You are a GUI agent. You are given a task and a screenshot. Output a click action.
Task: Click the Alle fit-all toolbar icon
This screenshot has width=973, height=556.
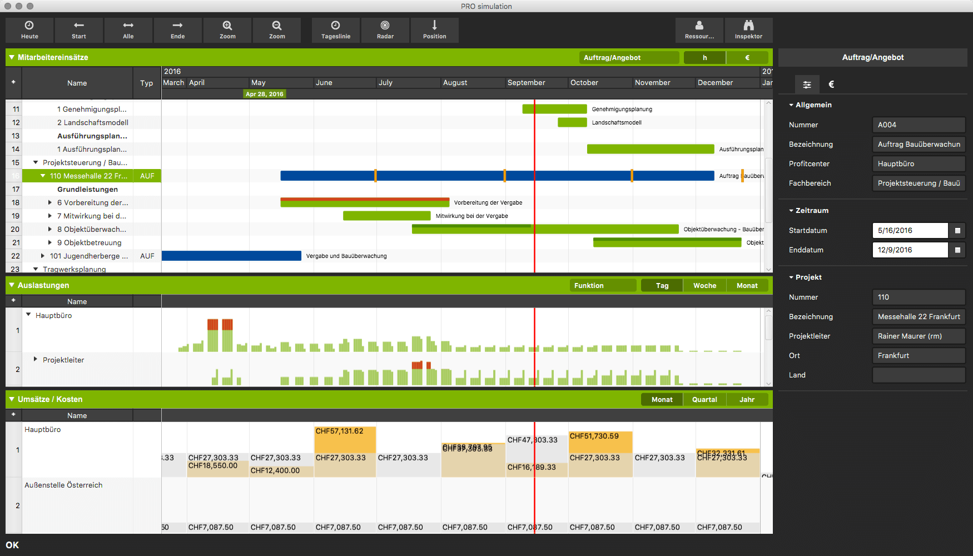[128, 26]
